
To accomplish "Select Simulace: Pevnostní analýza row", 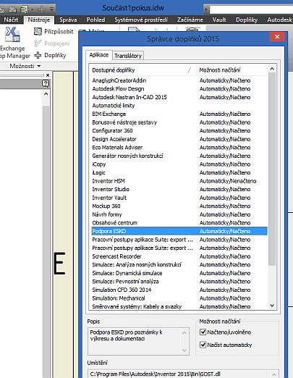I will coord(179,281).
